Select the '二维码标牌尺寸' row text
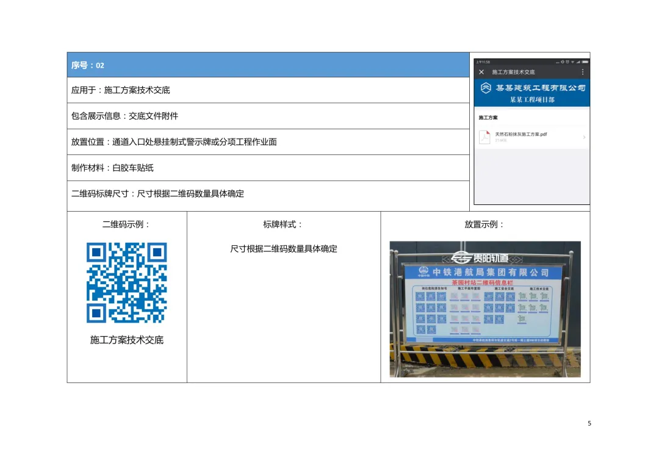The height and width of the screenshot is (466, 659). [x=157, y=194]
